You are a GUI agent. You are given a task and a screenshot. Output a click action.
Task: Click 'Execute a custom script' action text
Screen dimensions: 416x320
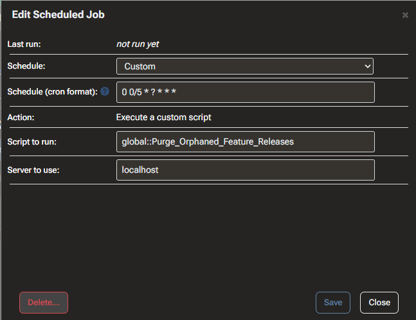point(164,117)
